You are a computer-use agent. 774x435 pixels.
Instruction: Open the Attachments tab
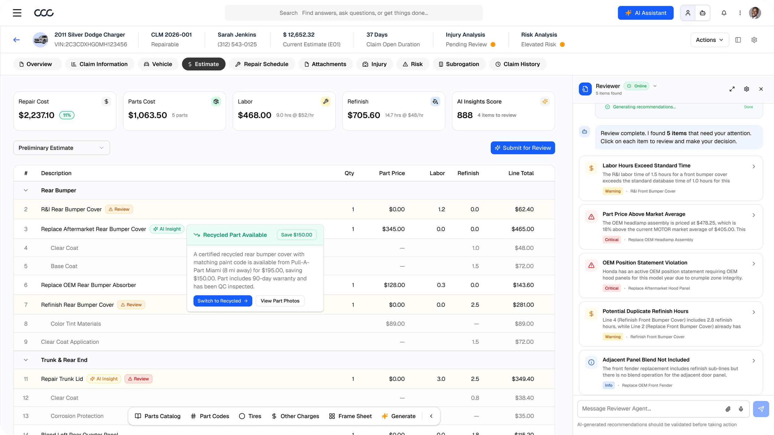pos(325,64)
